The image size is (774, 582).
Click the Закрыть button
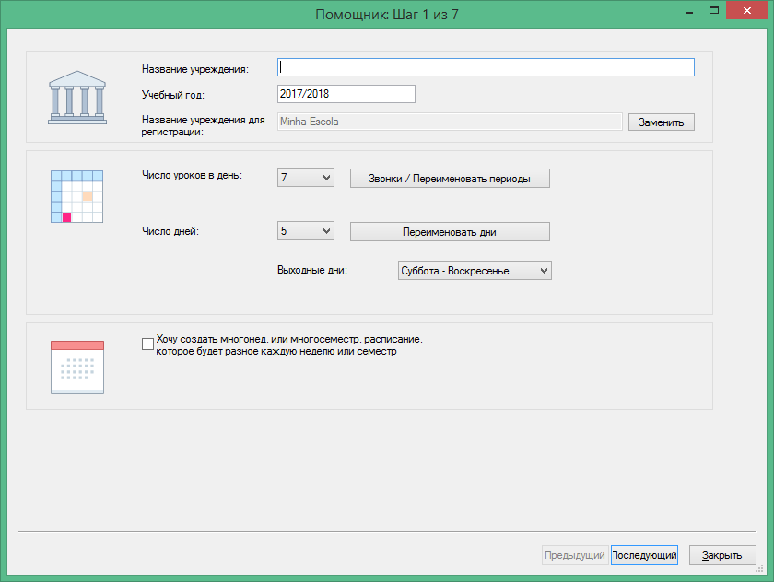pos(722,555)
